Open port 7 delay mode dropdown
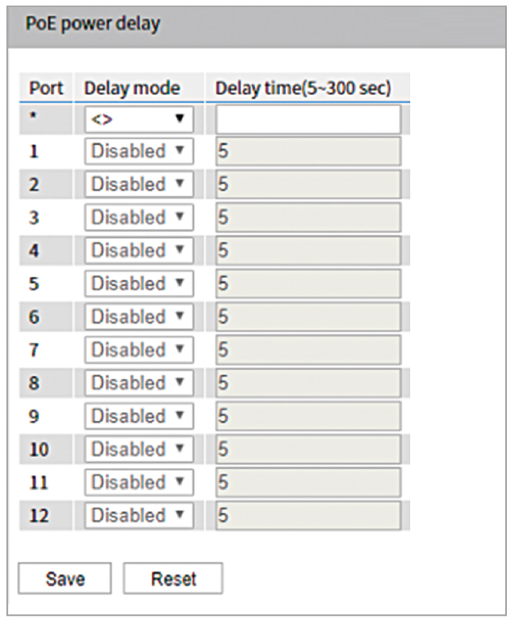This screenshot has height=623, width=512. (138, 350)
